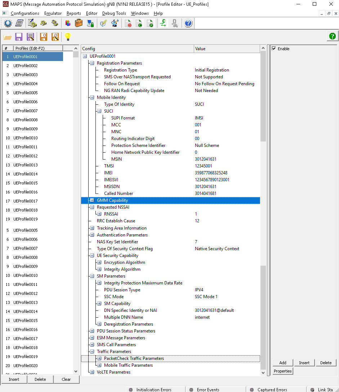Open a profile using the folder icon
This screenshot has height=392, width=339.
(x=8, y=36)
